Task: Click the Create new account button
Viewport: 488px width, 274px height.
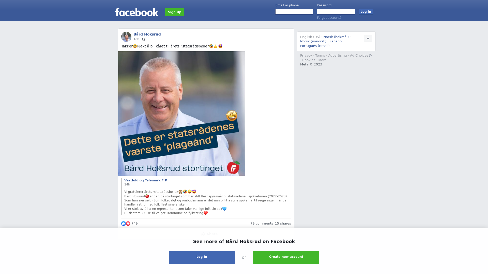Action: (286, 258)
